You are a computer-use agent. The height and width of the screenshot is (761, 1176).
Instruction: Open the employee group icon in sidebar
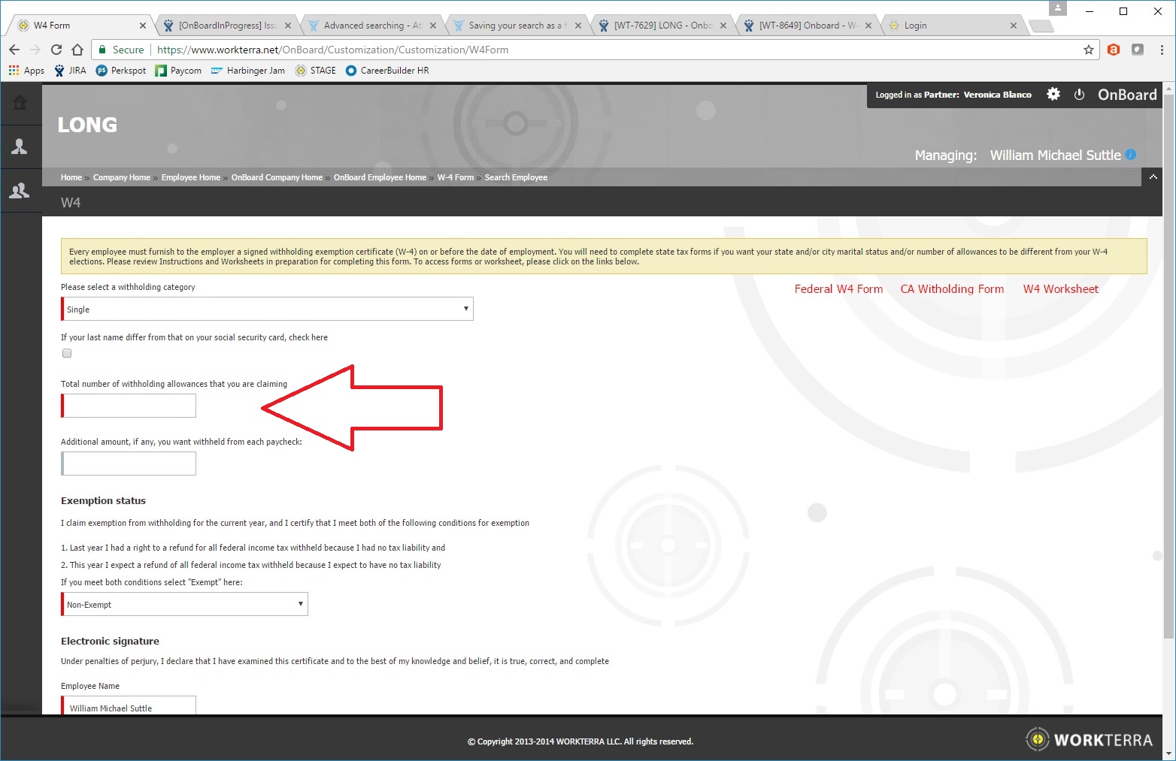[x=20, y=191]
